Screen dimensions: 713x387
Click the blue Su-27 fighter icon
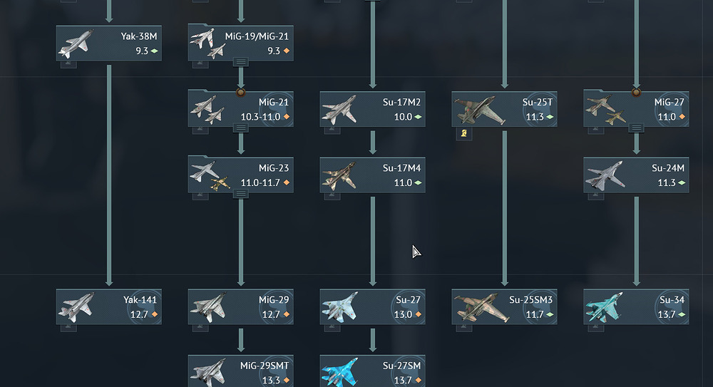click(x=339, y=307)
